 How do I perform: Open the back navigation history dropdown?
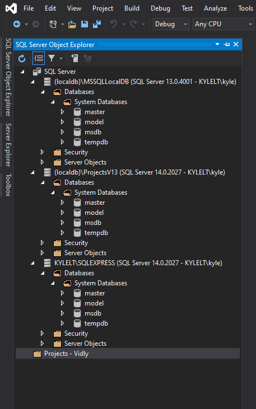tap(26, 24)
